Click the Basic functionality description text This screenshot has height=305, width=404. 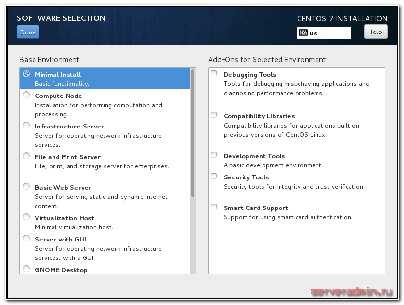[x=62, y=84]
